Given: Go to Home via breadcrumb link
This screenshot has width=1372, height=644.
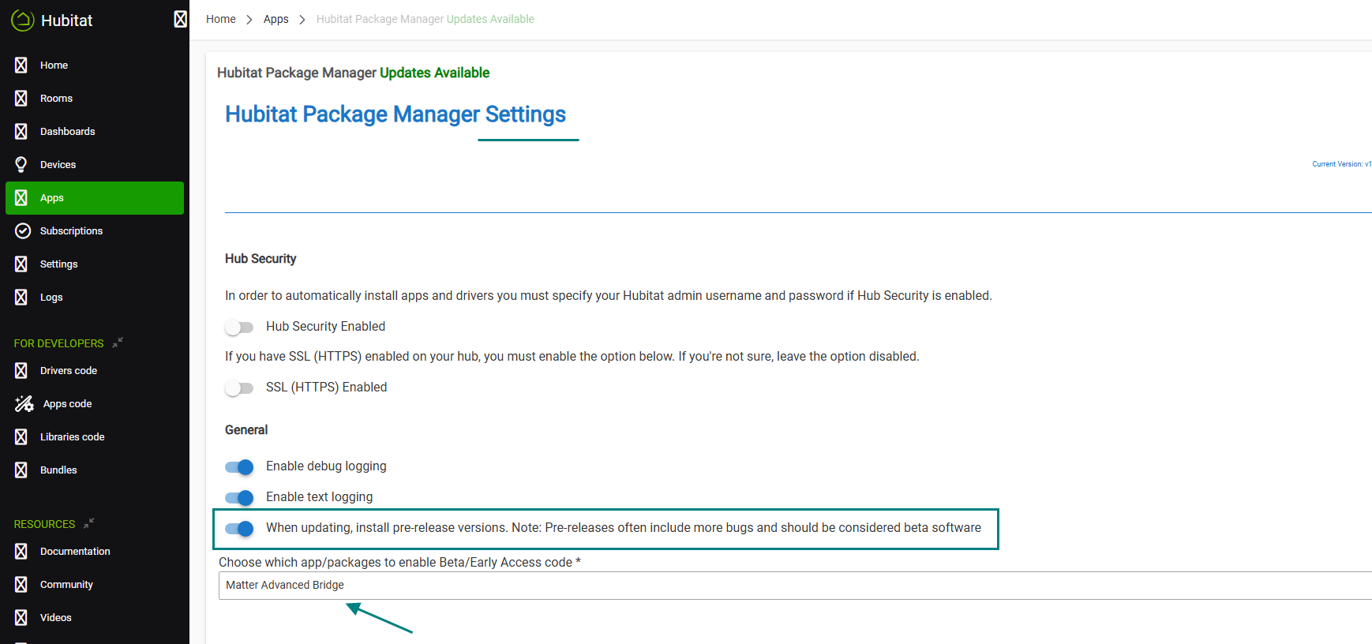Looking at the screenshot, I should click(220, 19).
